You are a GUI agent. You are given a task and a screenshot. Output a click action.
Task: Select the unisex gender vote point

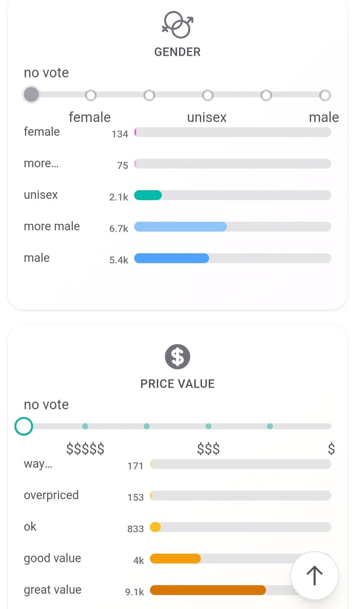tap(208, 95)
